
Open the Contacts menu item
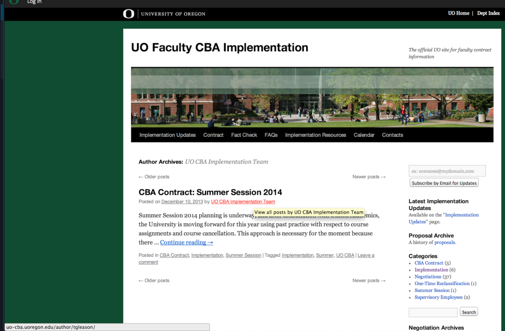[392, 135]
